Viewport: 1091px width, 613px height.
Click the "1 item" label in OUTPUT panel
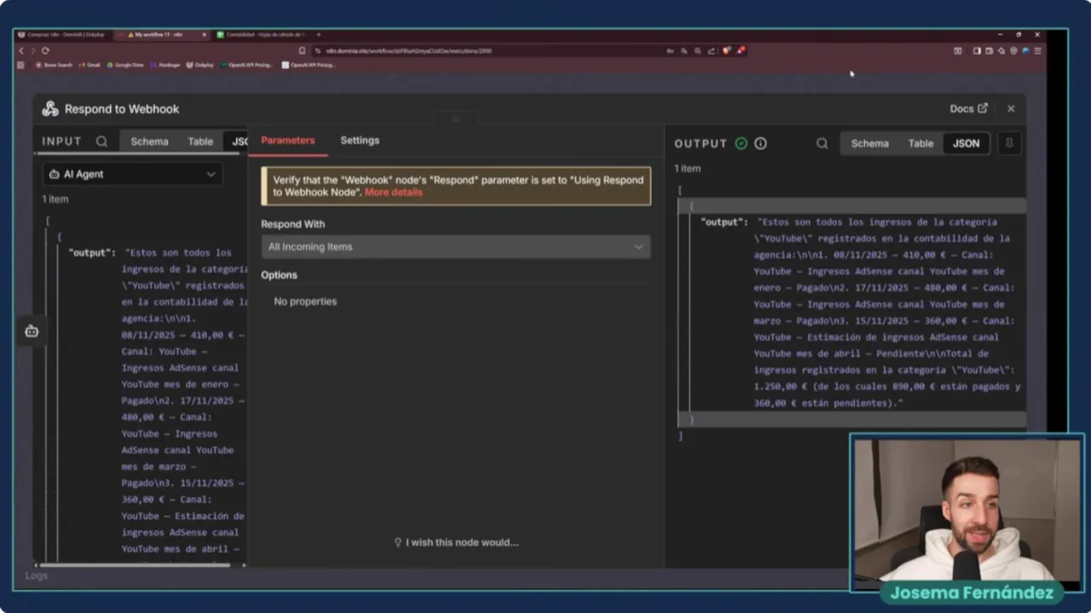tap(687, 169)
